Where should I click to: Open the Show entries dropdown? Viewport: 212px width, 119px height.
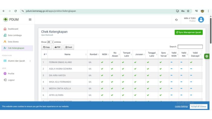pos(50,42)
